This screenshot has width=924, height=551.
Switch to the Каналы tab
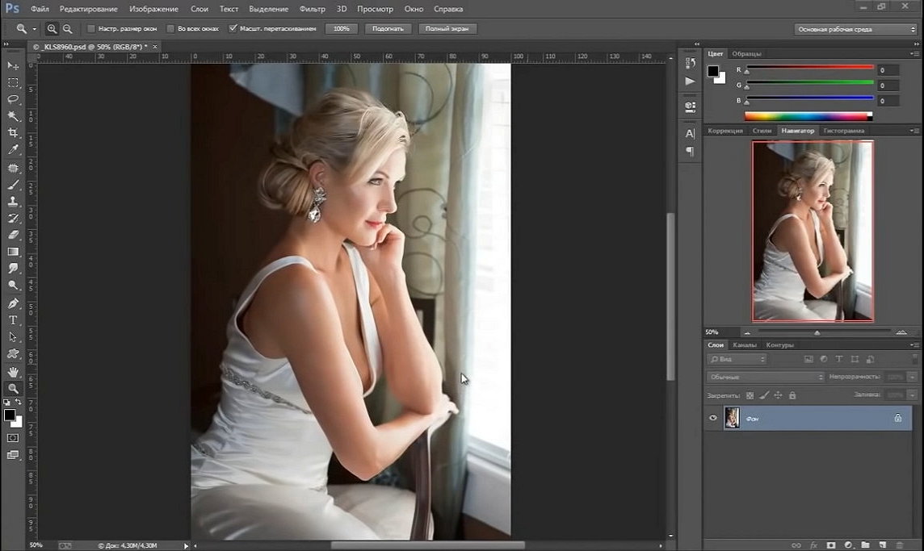coord(745,345)
